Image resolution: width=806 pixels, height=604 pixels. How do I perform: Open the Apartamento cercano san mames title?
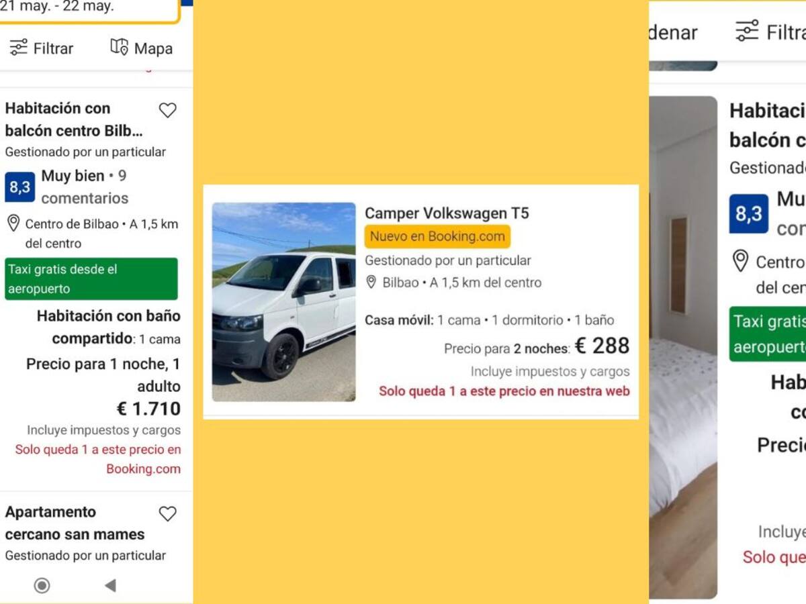point(75,523)
